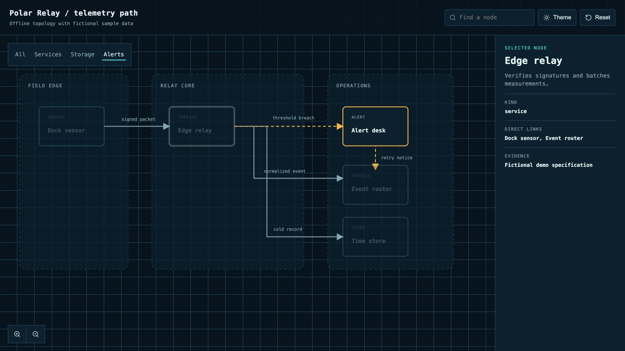625x351 pixels.
Task: Toggle the Theme button
Action: click(x=557, y=17)
